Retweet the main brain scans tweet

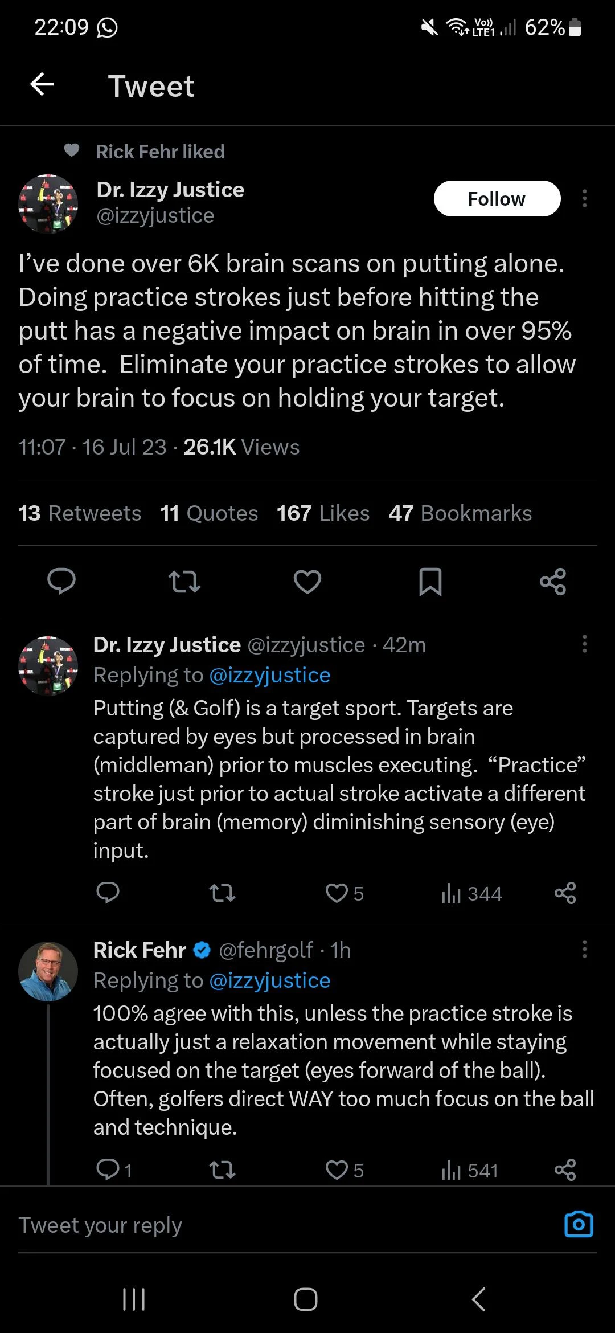184,581
